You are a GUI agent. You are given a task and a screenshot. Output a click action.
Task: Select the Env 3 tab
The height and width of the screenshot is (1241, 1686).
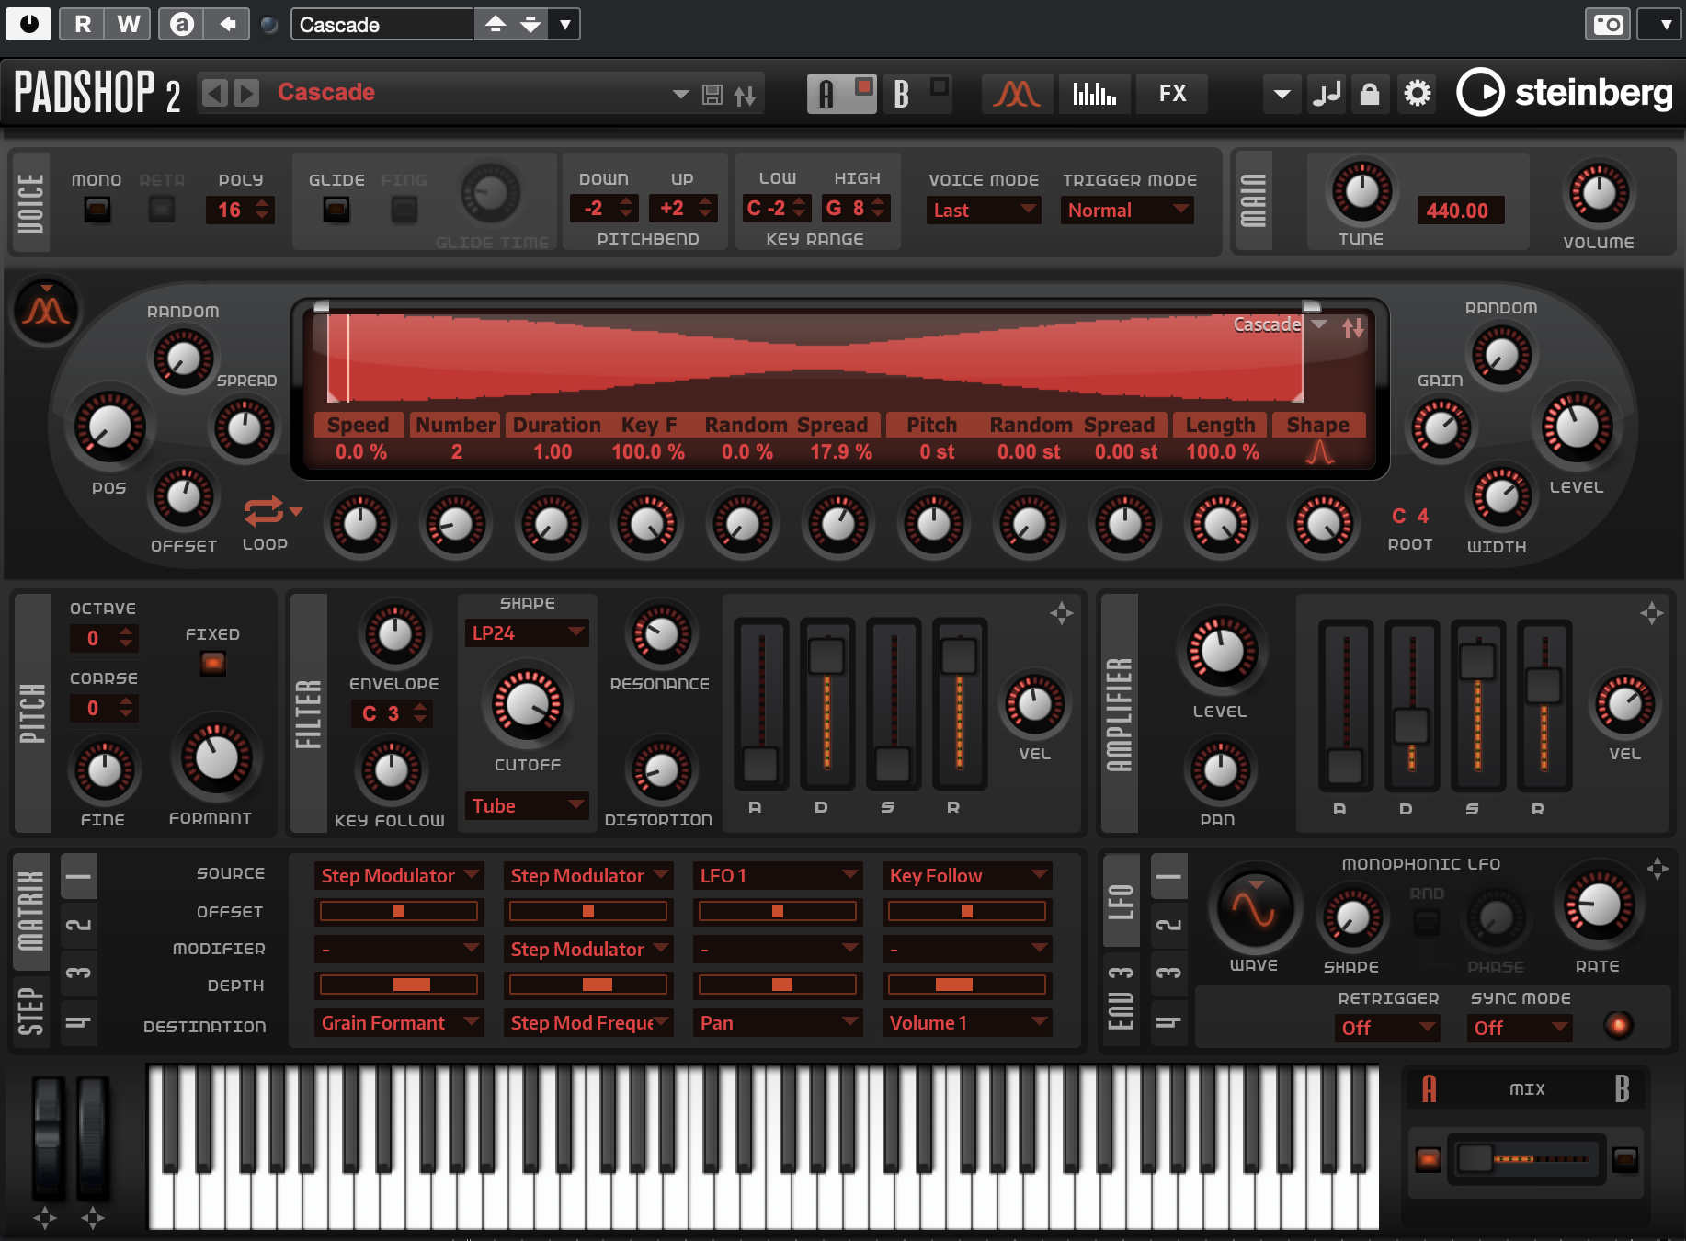(x=1121, y=1000)
